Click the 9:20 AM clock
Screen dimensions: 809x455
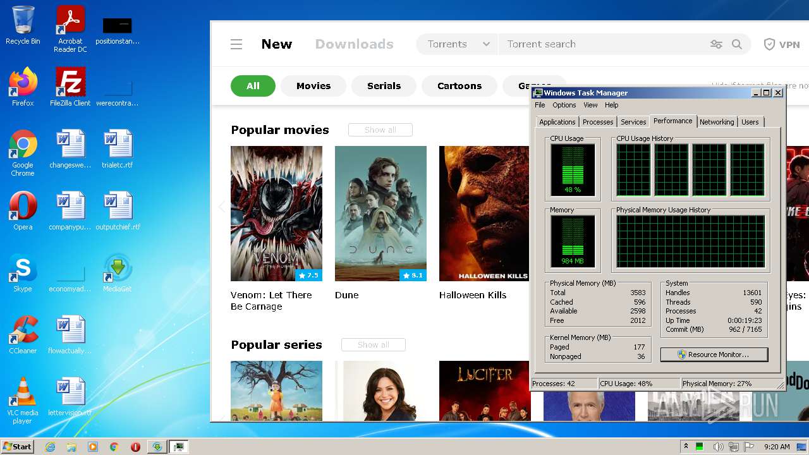click(777, 447)
